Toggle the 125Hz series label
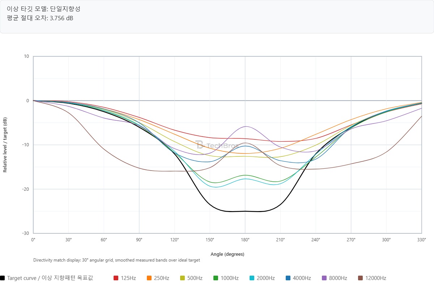 pyautogui.click(x=128, y=278)
